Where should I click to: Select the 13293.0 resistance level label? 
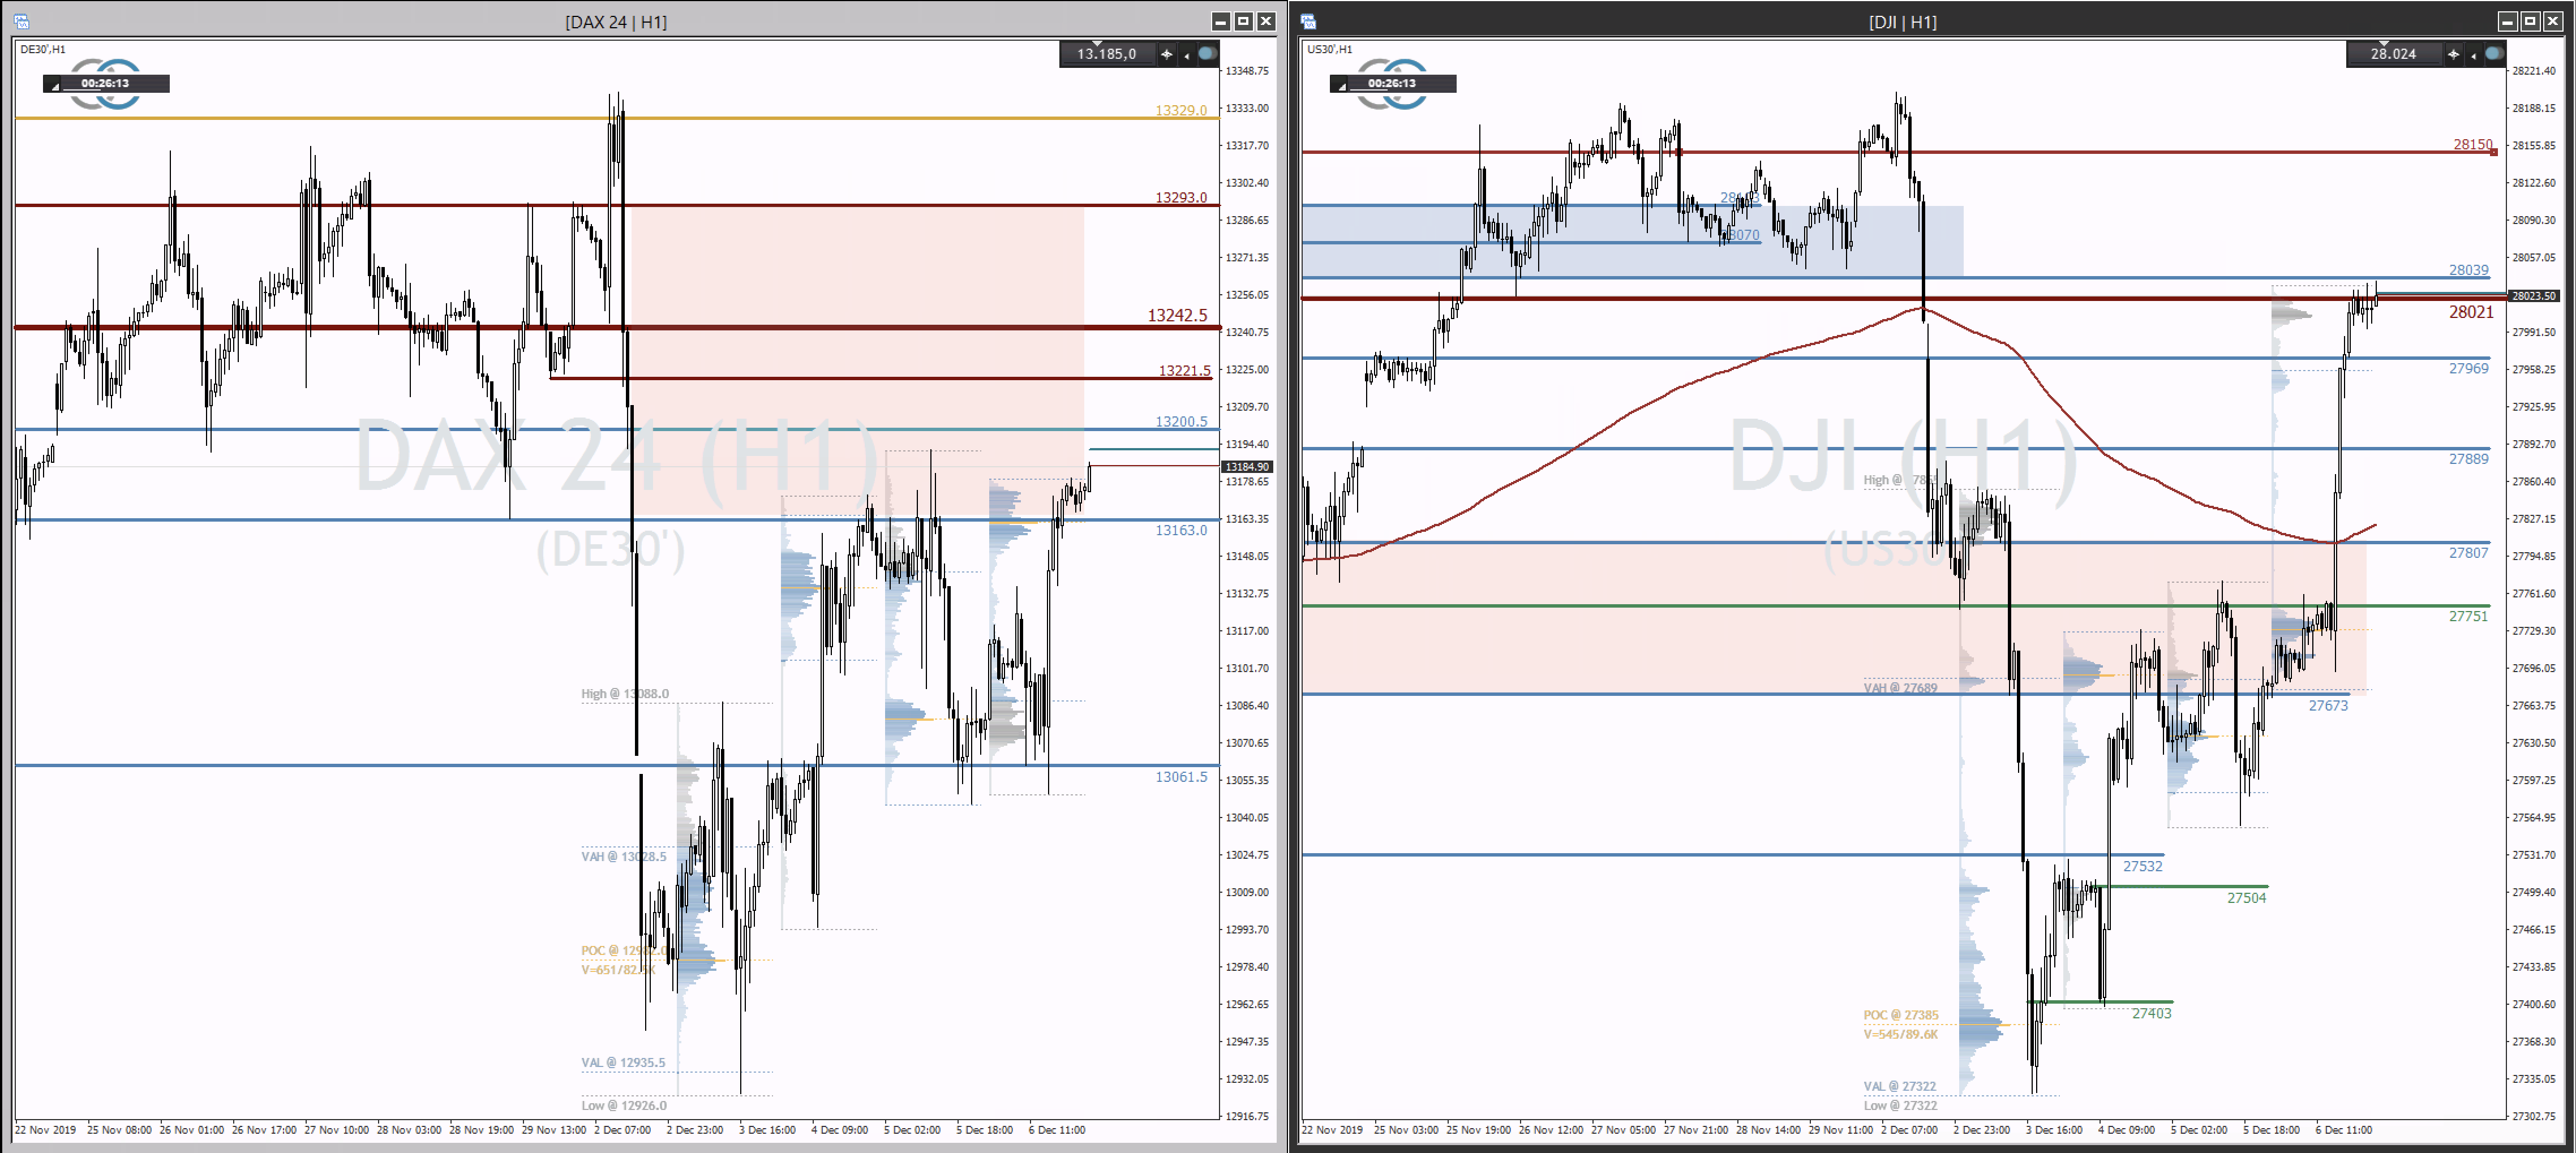click(1181, 197)
